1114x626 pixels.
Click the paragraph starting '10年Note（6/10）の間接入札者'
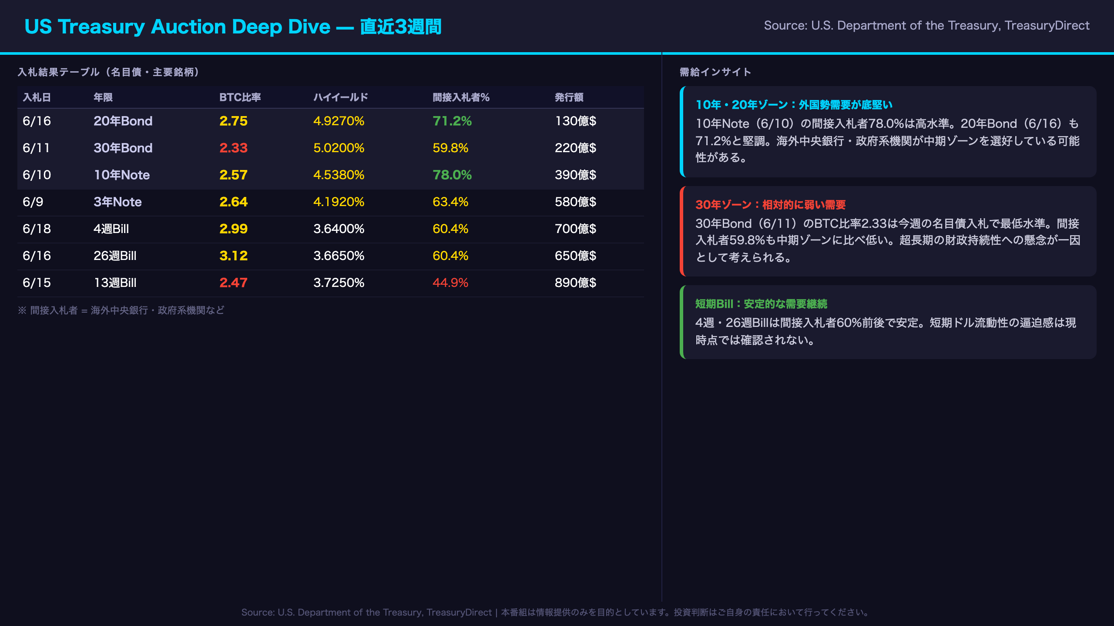887,140
